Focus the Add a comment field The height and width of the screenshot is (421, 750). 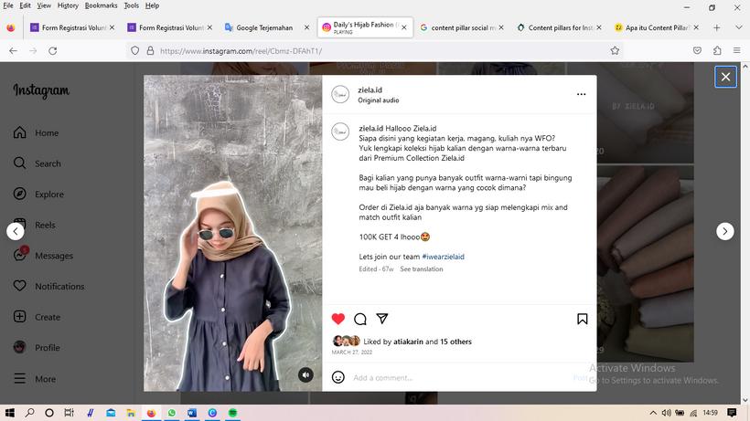[459, 377]
